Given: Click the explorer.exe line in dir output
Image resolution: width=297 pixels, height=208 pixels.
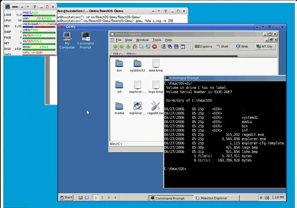Looking at the screenshot, I should point(215,139).
